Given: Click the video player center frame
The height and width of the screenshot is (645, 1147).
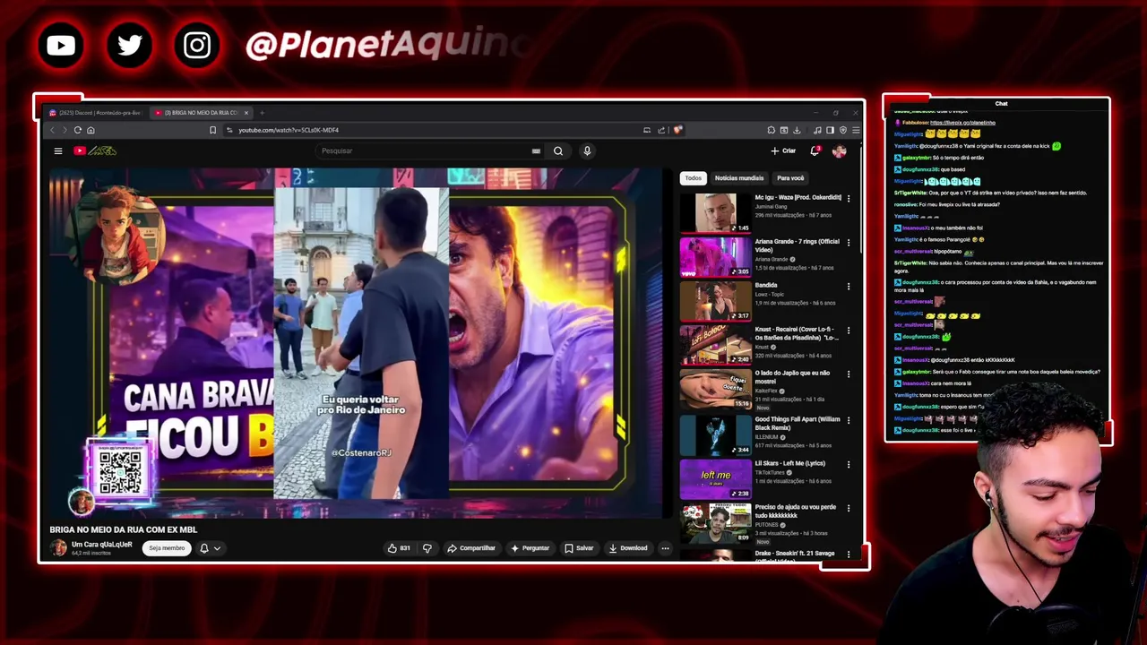Looking at the screenshot, I should click(x=357, y=342).
